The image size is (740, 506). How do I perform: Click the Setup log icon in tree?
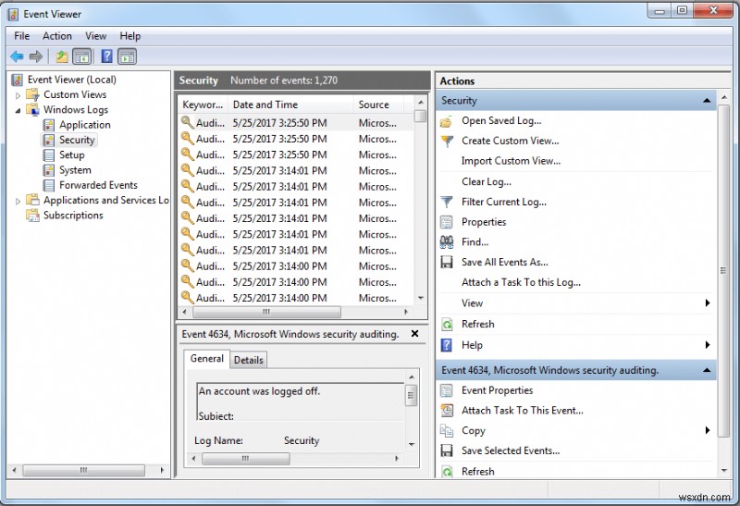tap(49, 154)
